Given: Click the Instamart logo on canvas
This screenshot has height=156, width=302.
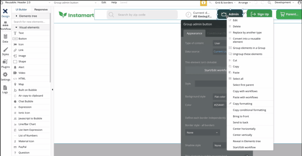Looking at the screenshot, I should coord(76,15).
